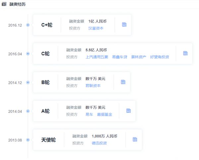Screen dimensions: 199x160
Task: Select the 2014.12 timeline marker dot
Action: click(x=28, y=82)
